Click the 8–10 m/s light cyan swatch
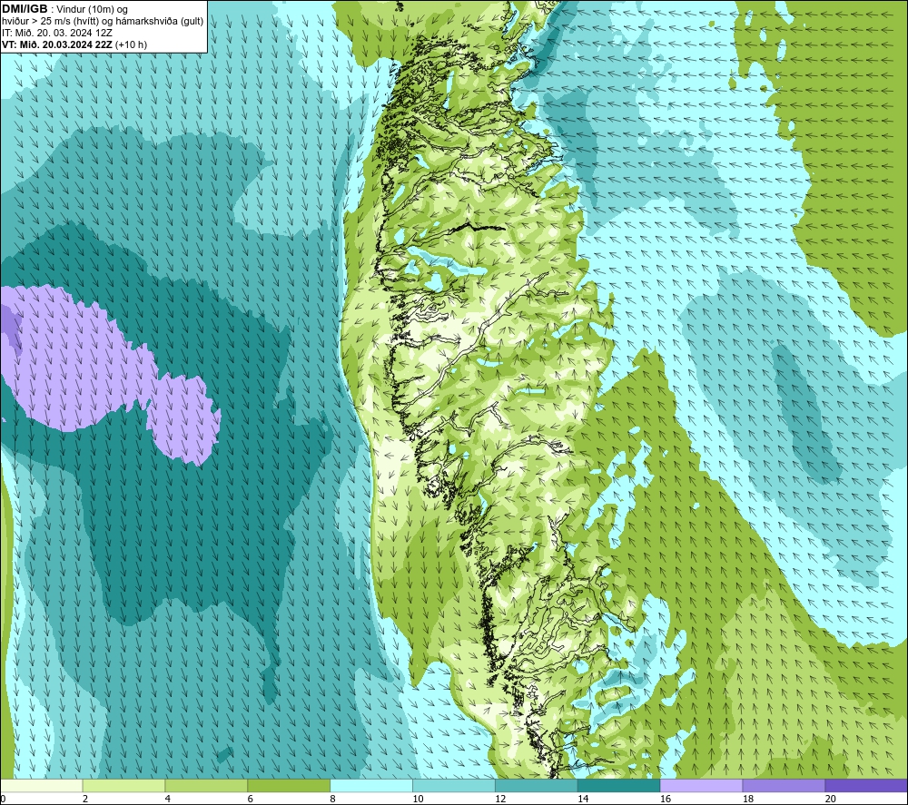 371,786
